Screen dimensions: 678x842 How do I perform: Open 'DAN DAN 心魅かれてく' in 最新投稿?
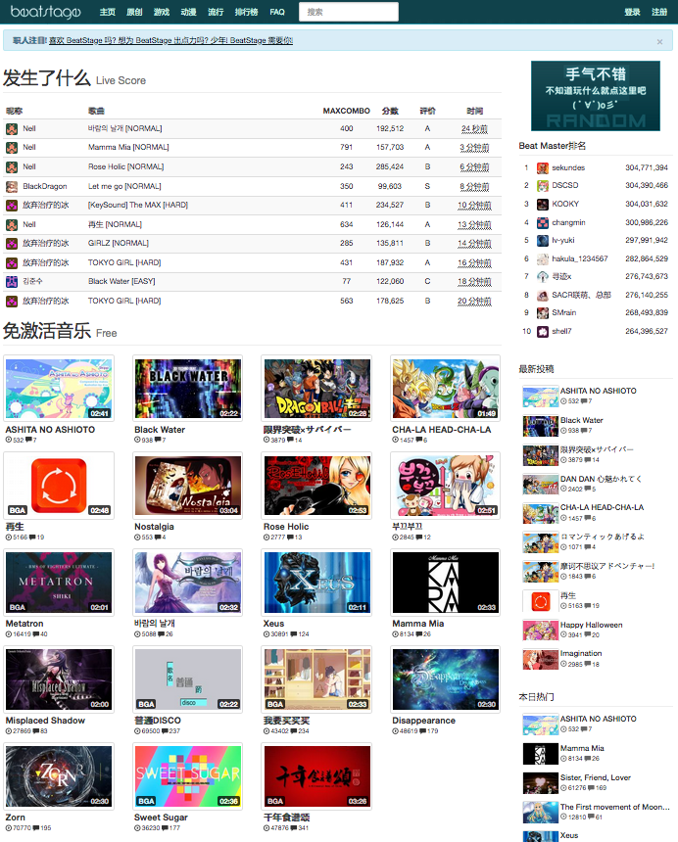(602, 479)
